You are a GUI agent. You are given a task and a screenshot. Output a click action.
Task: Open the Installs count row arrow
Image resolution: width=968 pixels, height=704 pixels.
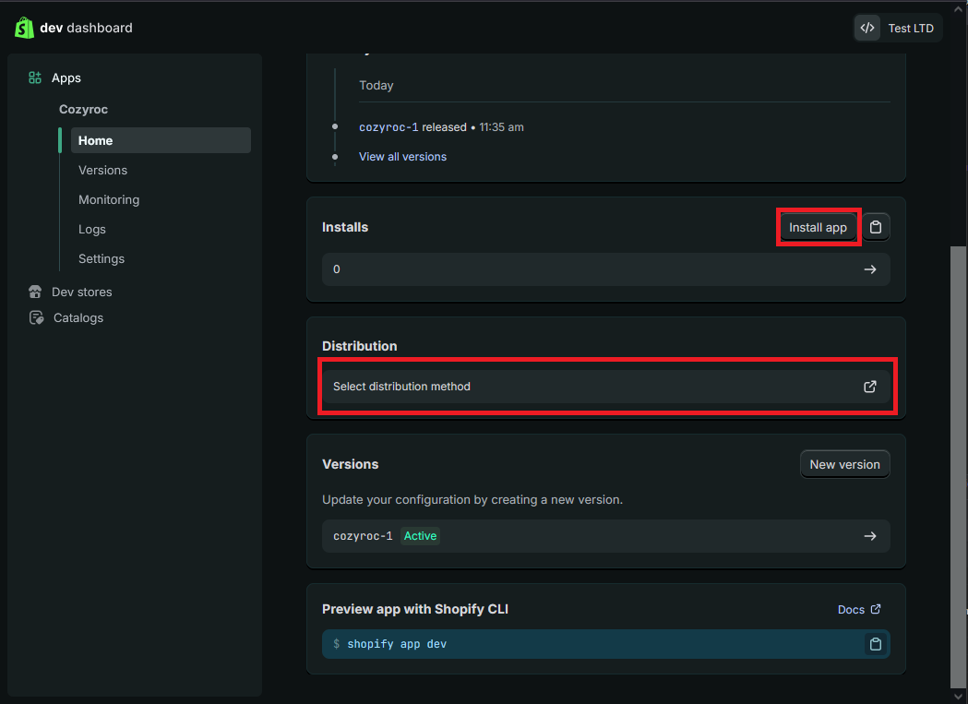click(869, 269)
